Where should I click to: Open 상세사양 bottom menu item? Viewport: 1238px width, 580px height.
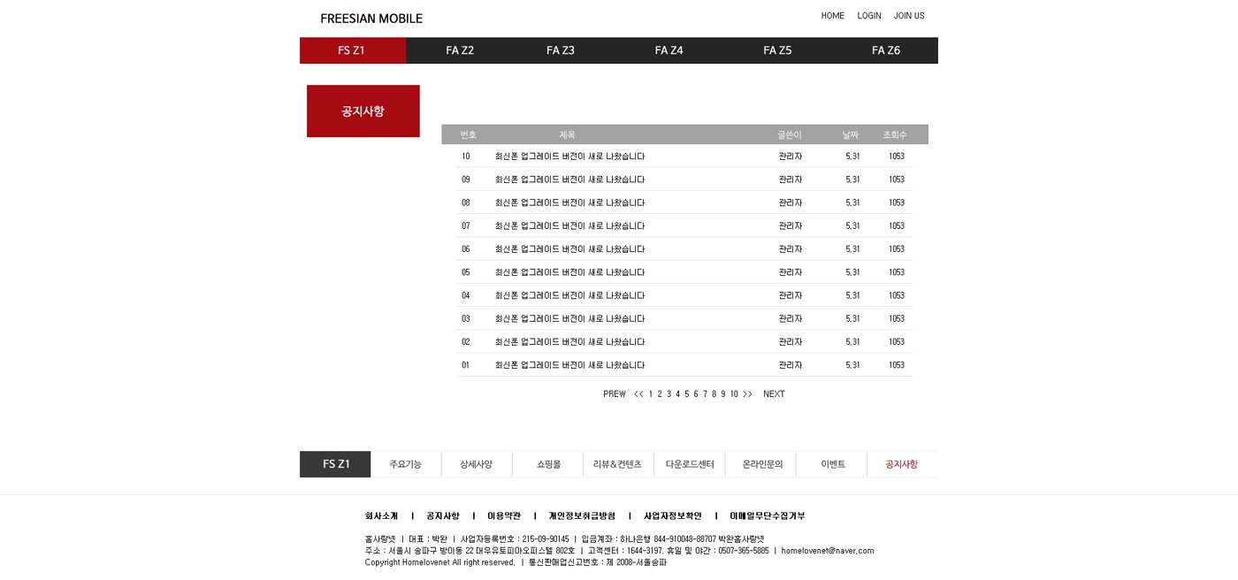coord(477,464)
